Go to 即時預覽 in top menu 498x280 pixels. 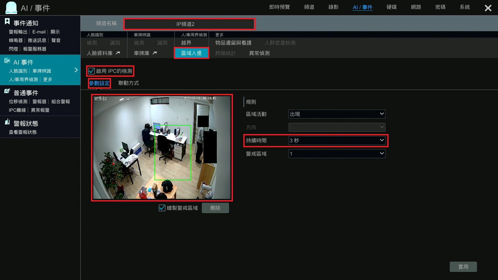[280, 7]
